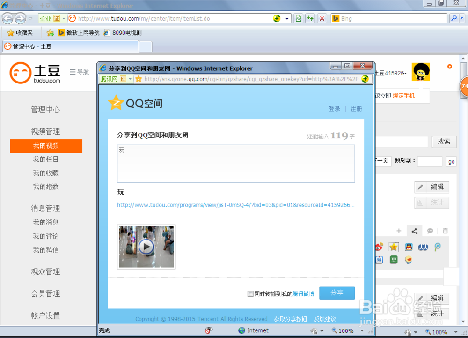Viewport: 468px width, 338px height.
Task: Click stop loading red X icon
Action: (x=322, y=19)
